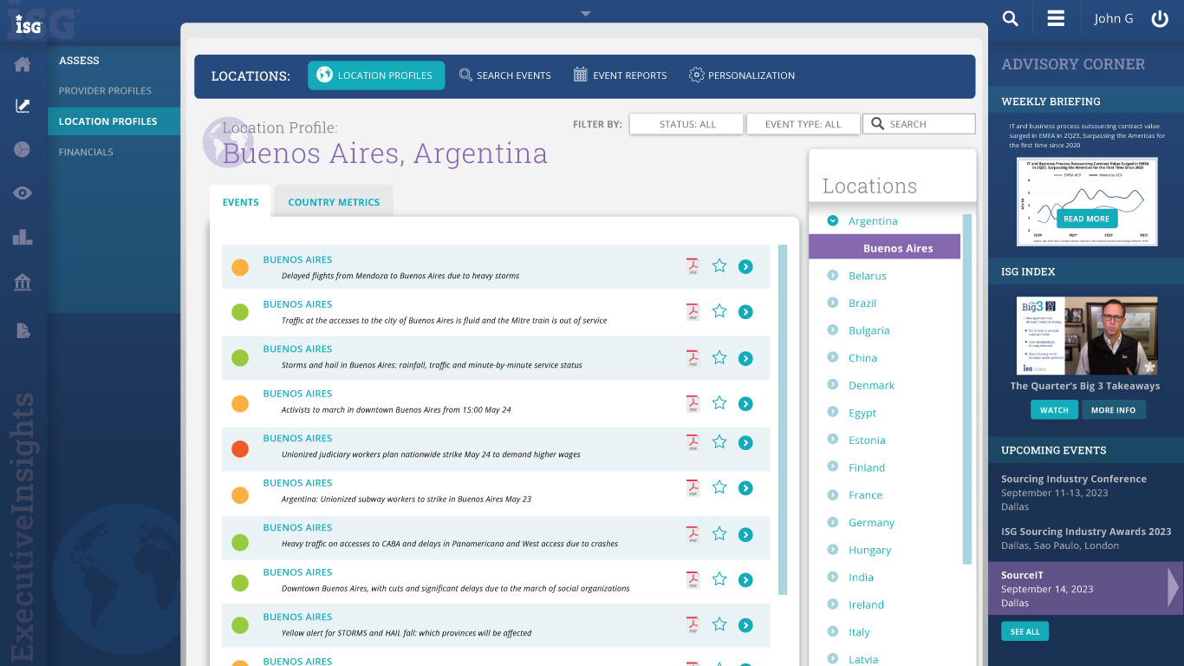1184x666 pixels.
Task: Open the search magnifier in top bar
Action: (1010, 18)
